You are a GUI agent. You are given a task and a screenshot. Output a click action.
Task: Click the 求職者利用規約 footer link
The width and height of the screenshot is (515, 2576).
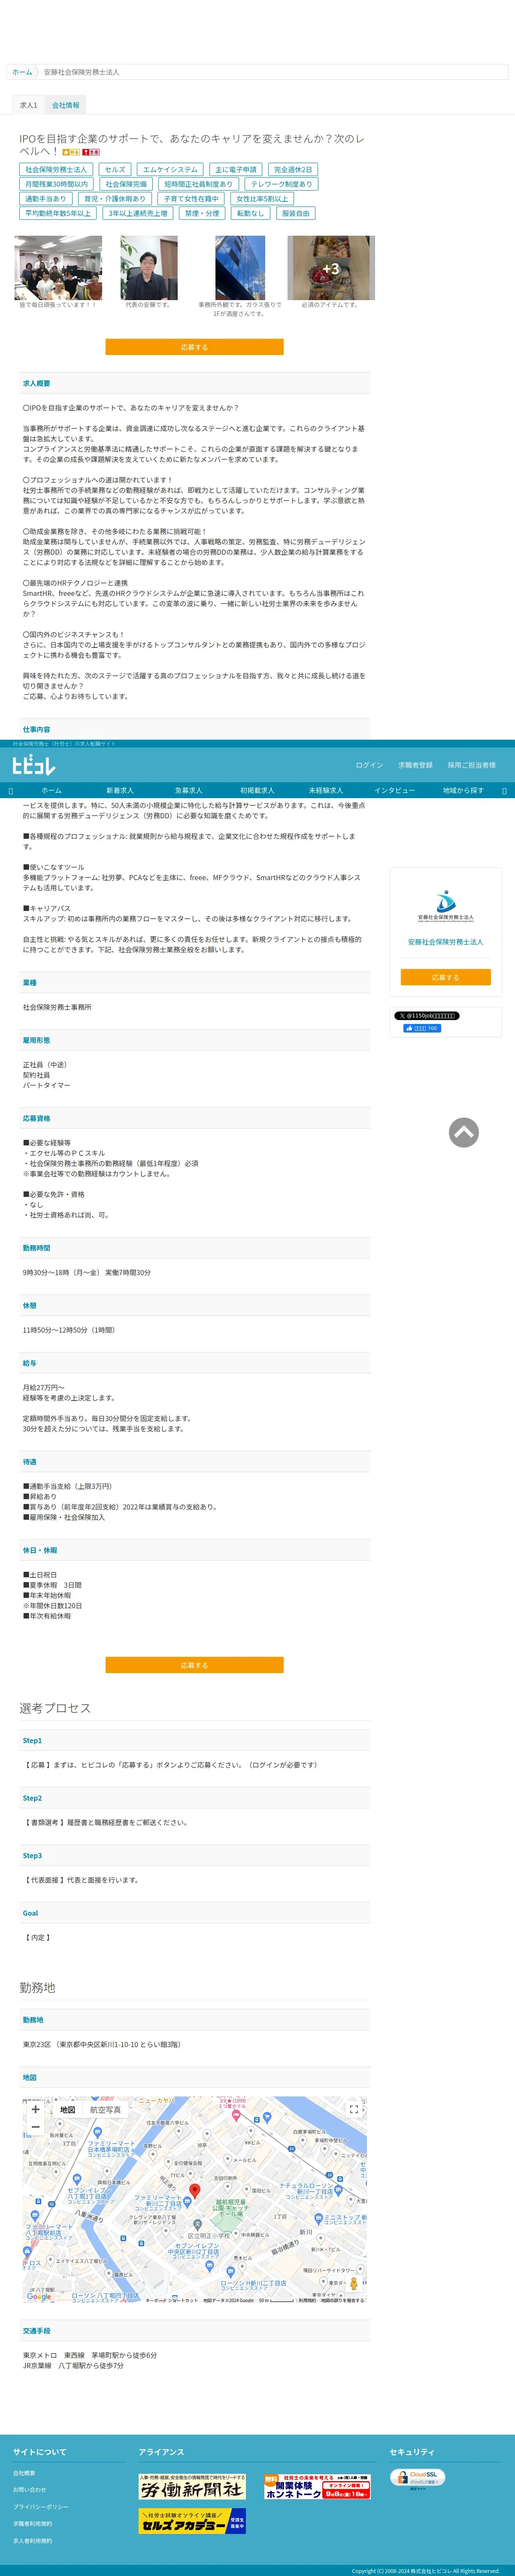(32, 2524)
